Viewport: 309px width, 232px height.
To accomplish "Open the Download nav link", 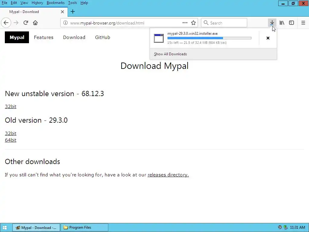I will click(74, 37).
